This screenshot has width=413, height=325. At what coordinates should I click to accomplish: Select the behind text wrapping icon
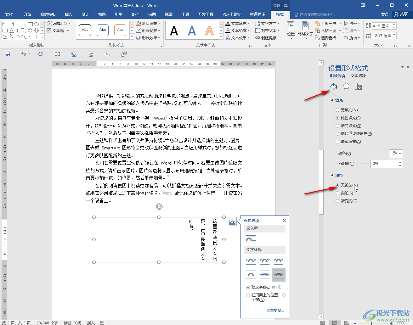[265, 275]
